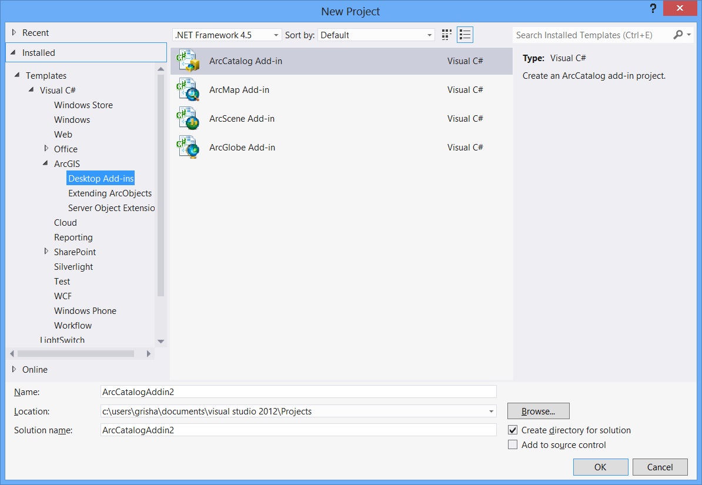This screenshot has height=485, width=702.
Task: Select the Reporting template category
Action: (x=73, y=238)
